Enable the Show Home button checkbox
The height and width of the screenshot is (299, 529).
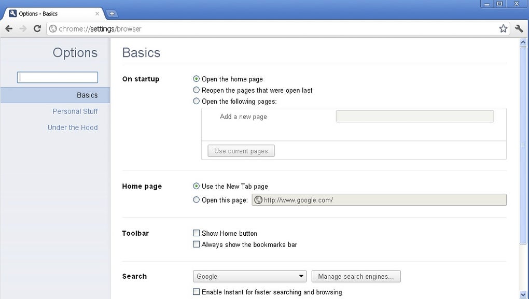[x=196, y=233]
